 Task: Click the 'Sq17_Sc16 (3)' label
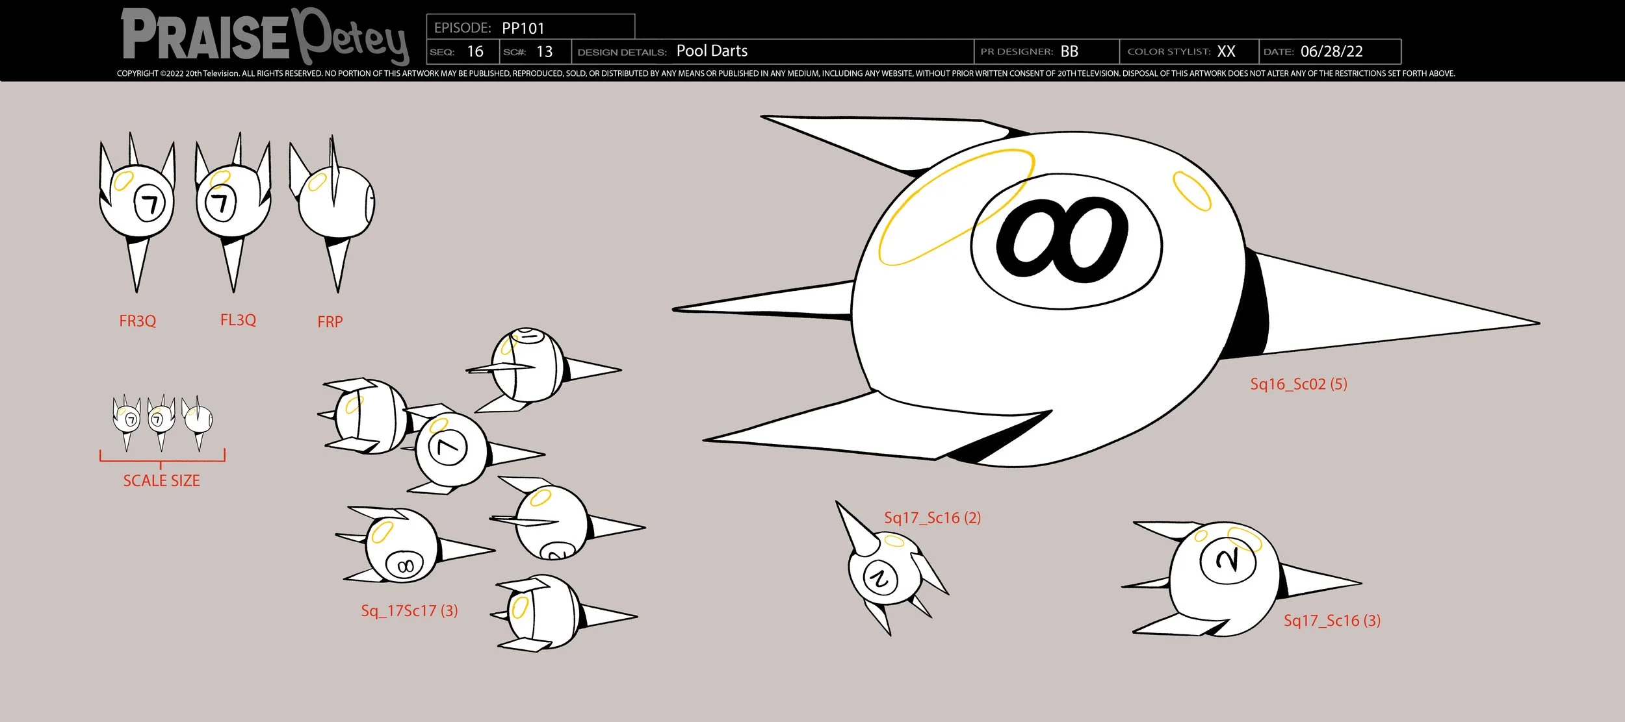point(1332,621)
